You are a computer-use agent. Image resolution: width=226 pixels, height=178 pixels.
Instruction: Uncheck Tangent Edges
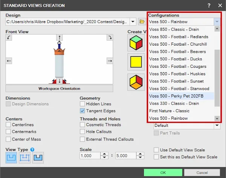(x=82, y=111)
